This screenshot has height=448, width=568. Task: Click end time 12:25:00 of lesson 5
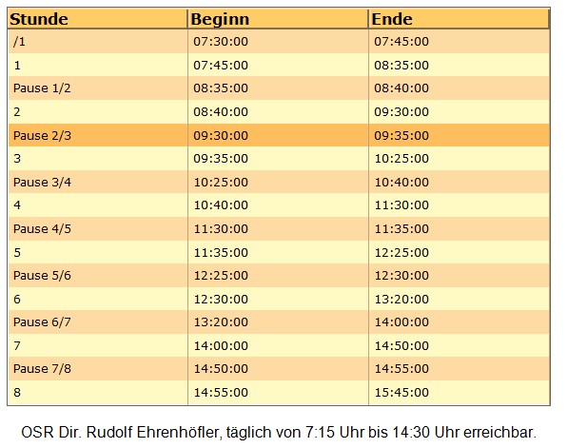tap(402, 252)
